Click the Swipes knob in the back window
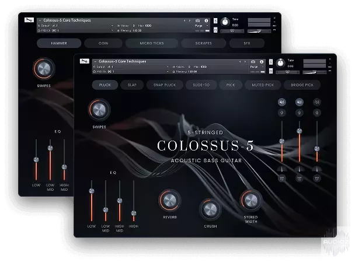Screen dimensions: 355x262 point(44,69)
